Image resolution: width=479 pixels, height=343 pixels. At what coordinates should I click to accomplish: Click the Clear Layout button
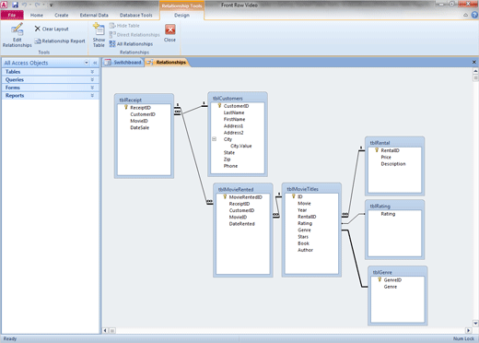52,29
